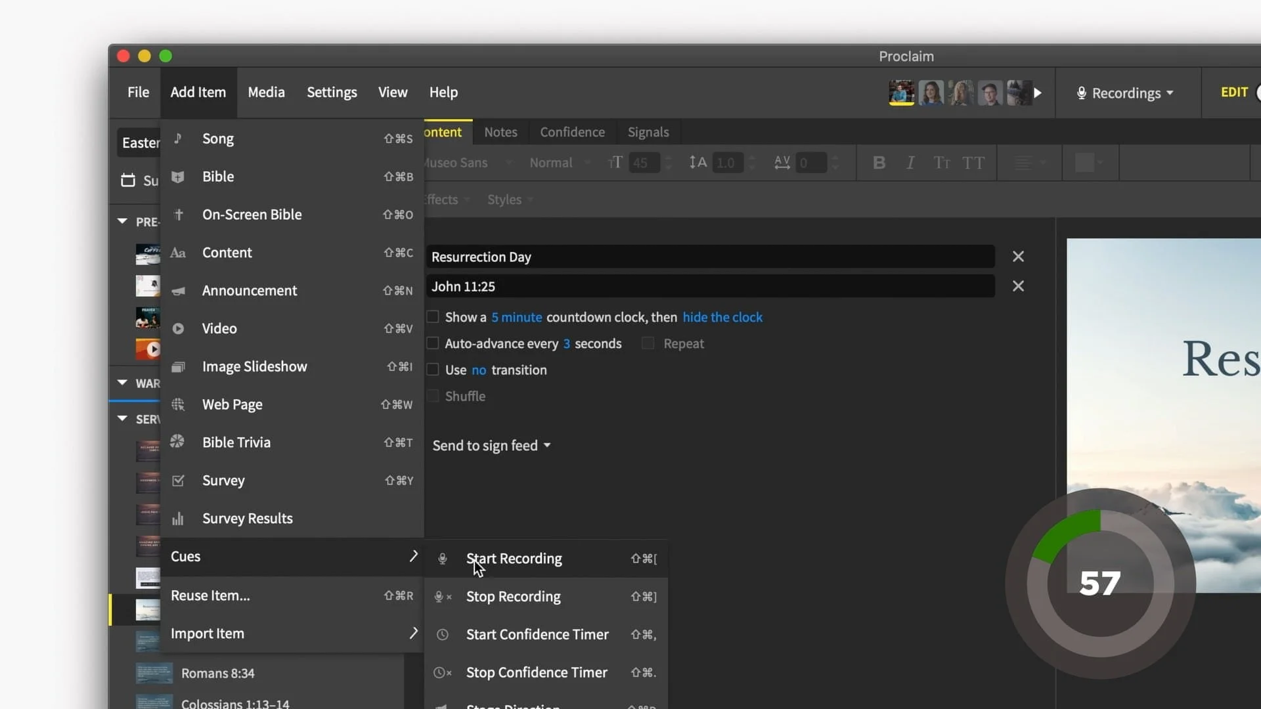Click the Bold formatting icon
Viewport: 1261px width, 709px height.
pos(879,163)
